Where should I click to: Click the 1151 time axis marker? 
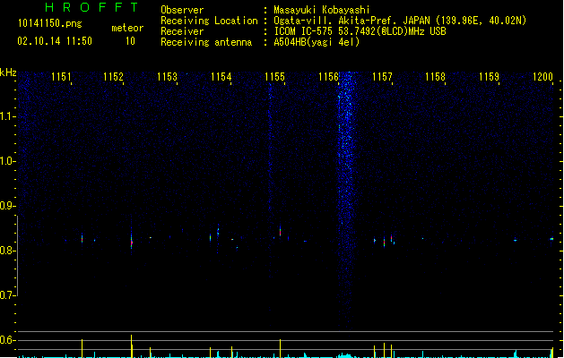(61, 77)
